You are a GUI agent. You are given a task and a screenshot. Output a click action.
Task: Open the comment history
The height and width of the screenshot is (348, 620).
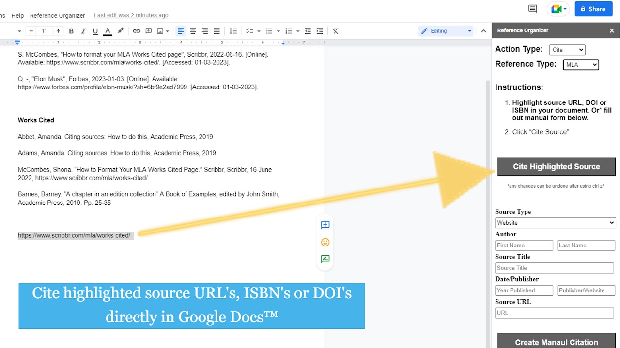tap(533, 9)
